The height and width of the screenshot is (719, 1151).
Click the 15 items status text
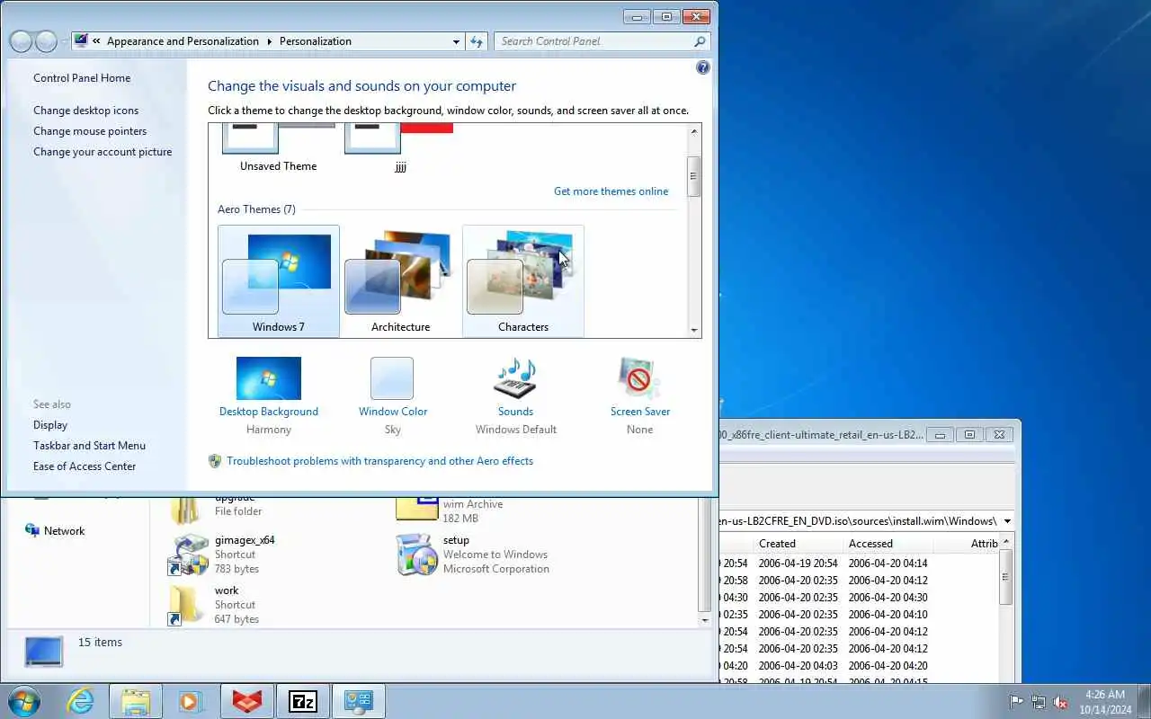coord(100,643)
